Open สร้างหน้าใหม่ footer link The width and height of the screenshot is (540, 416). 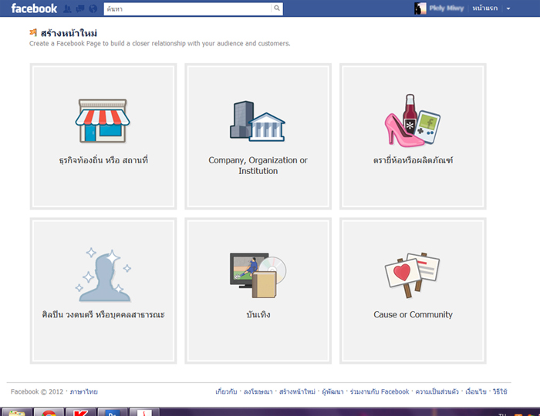(x=297, y=391)
